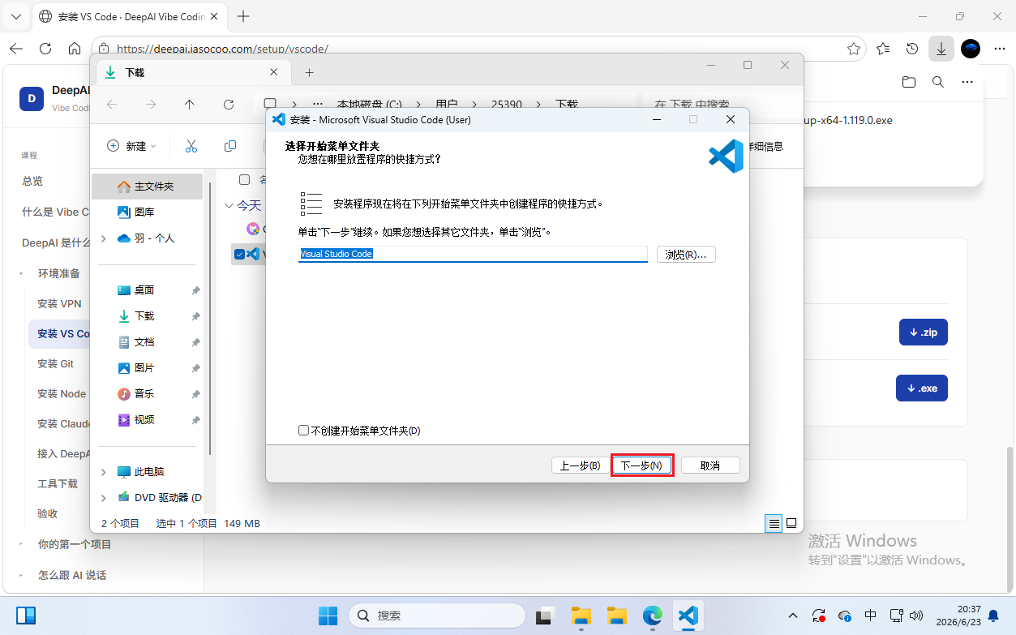Open 安装 VPN lesson

59,303
